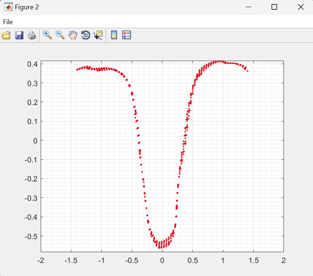Click the rightmost red data point of the curve
Screen dimensions: 313x276
tap(248, 71)
